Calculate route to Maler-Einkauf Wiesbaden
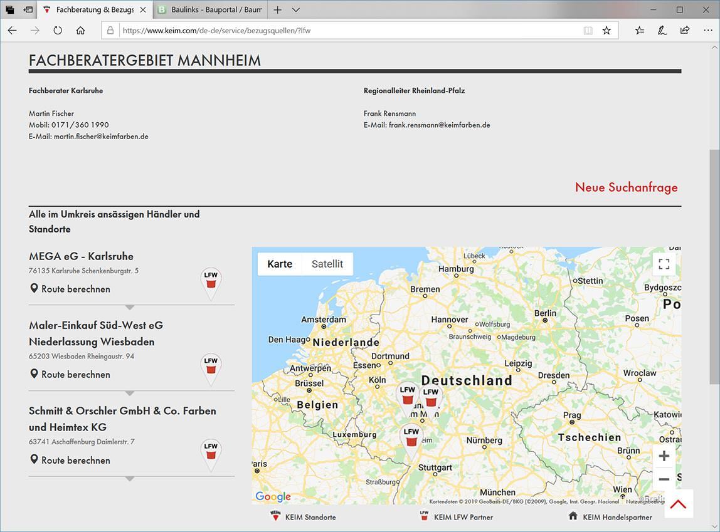The image size is (720, 532). point(70,374)
